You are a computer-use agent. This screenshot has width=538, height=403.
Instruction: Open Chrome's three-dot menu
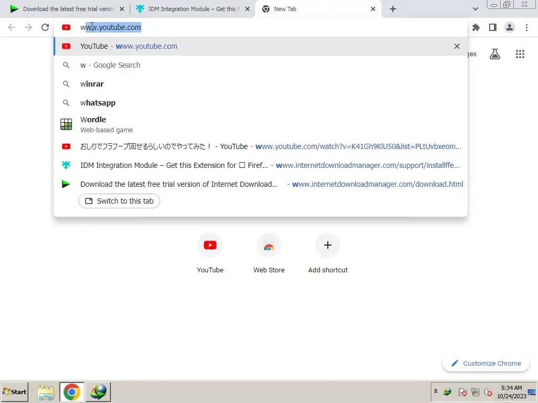tap(526, 27)
